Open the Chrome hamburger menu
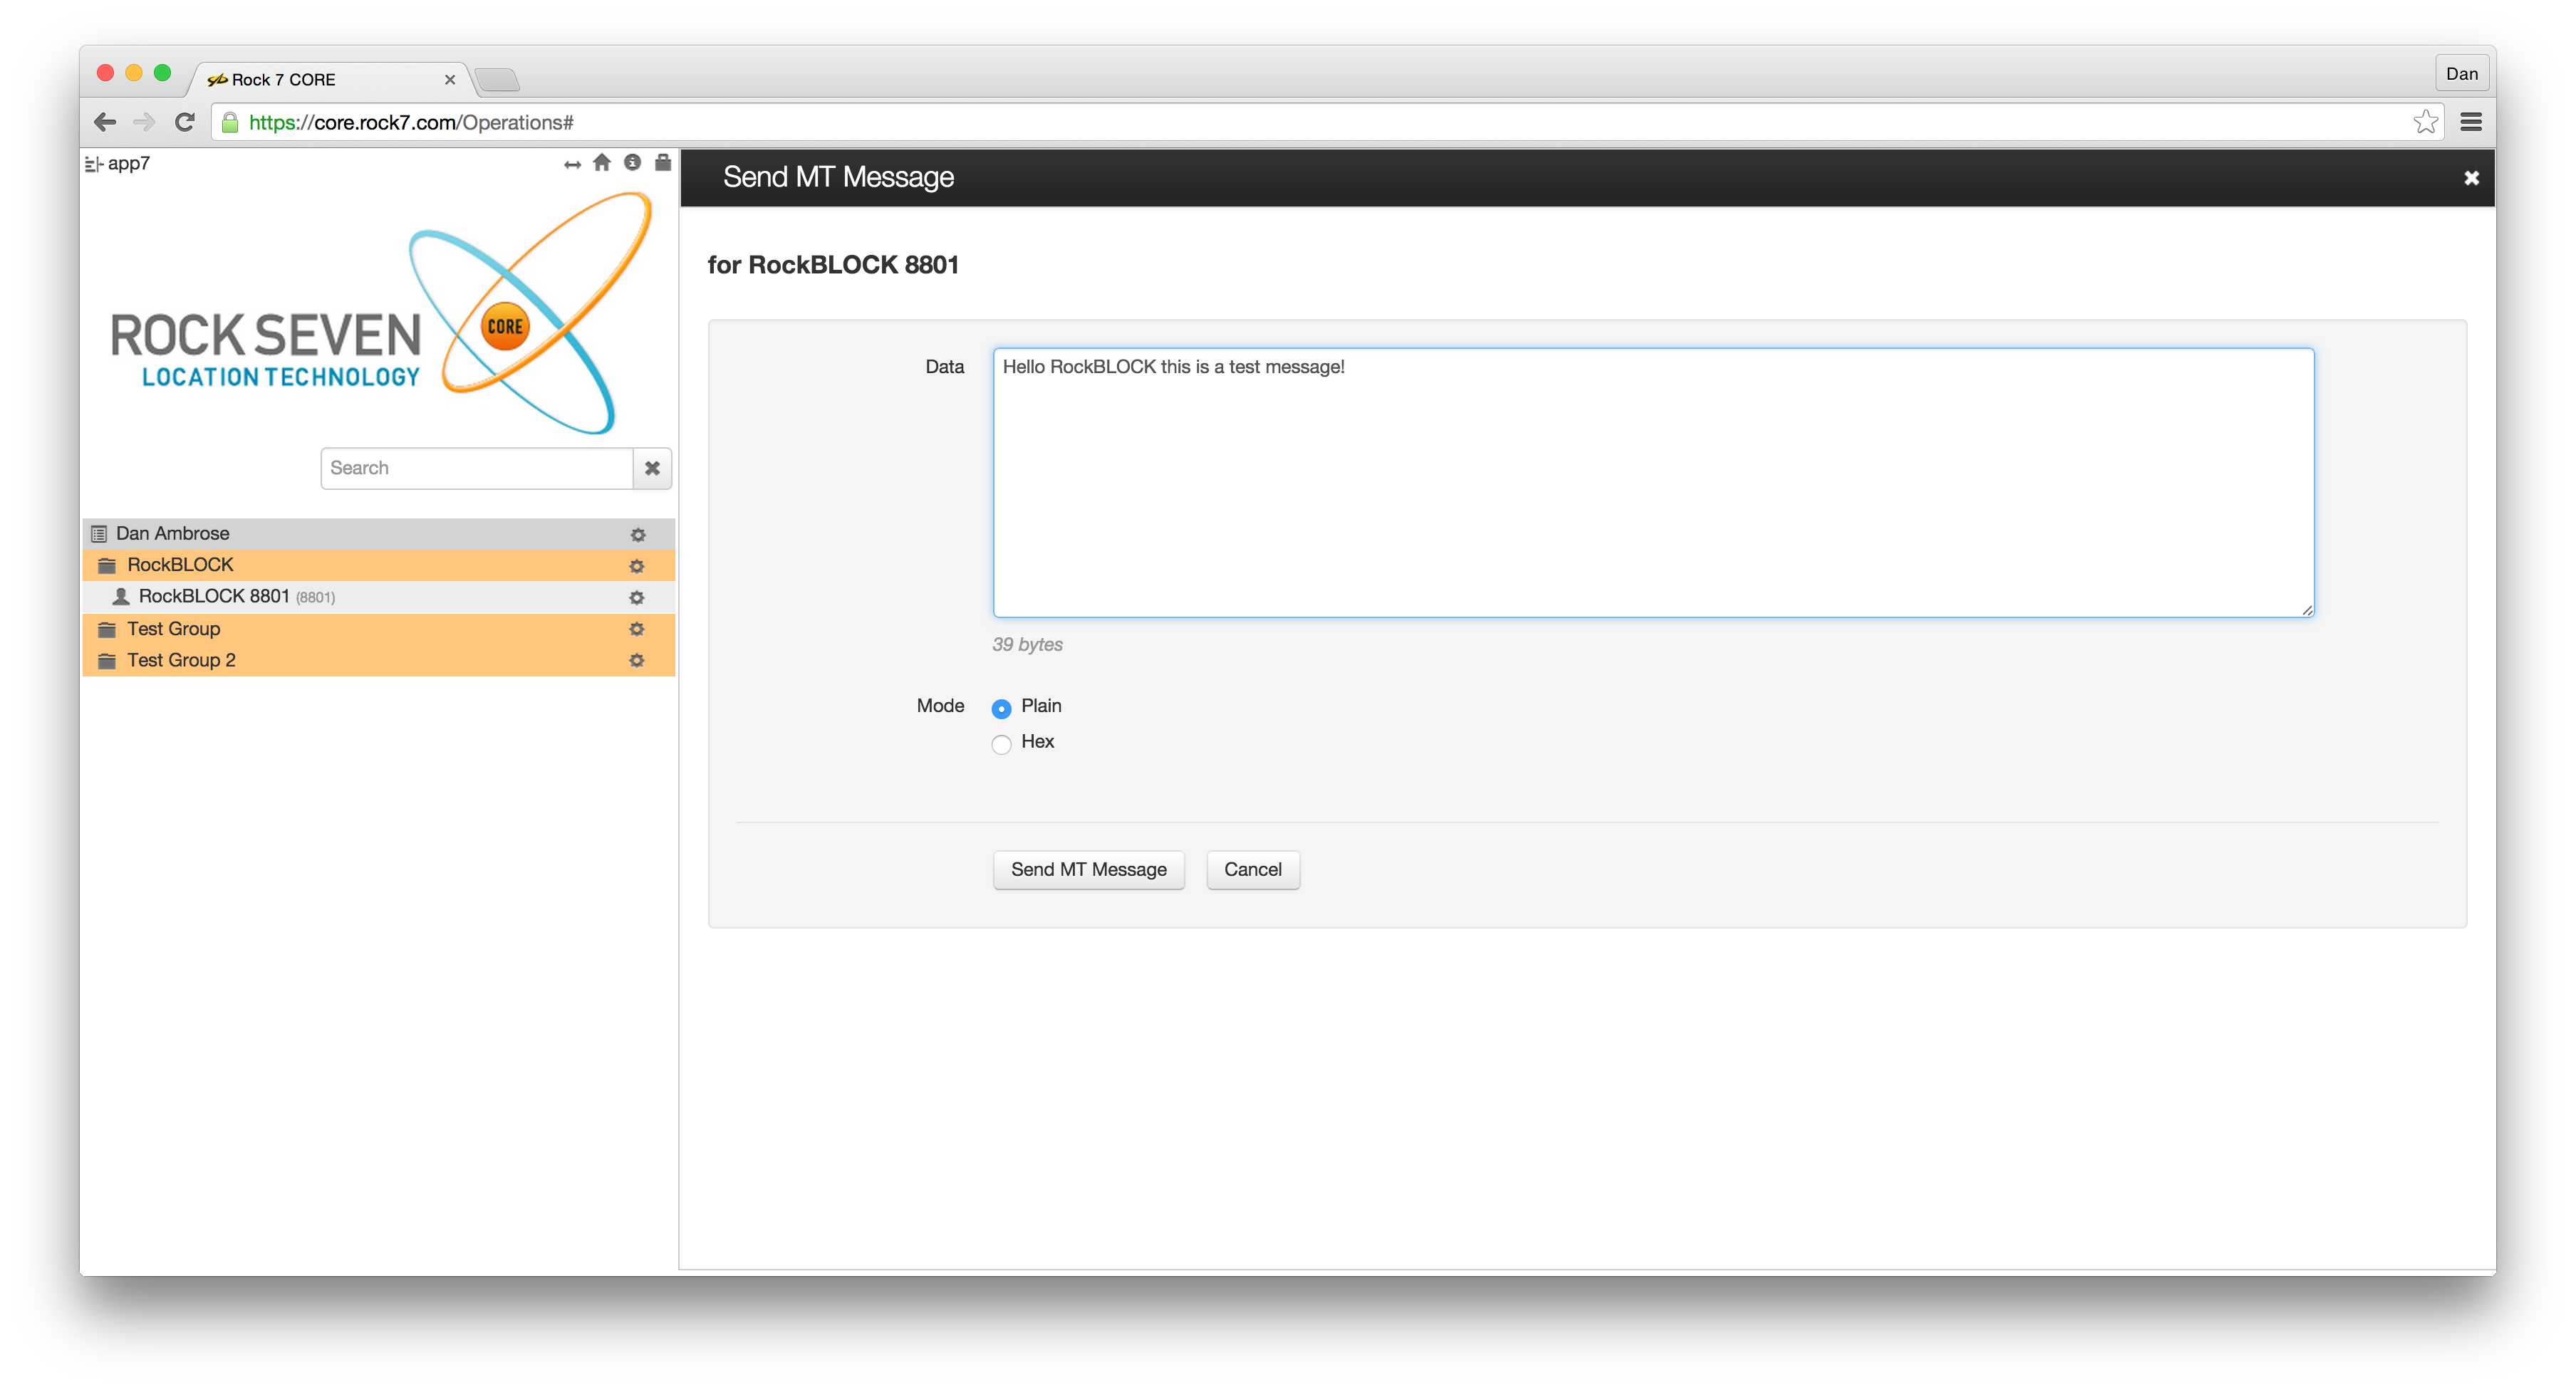This screenshot has height=1390, width=2576. point(2471,122)
